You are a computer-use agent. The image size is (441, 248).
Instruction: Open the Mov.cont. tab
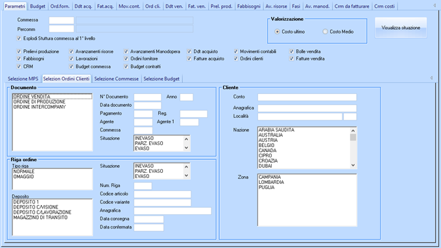tap(129, 6)
